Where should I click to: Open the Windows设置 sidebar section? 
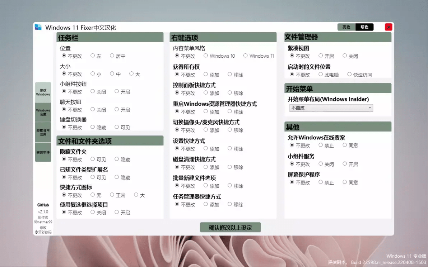tap(43, 111)
